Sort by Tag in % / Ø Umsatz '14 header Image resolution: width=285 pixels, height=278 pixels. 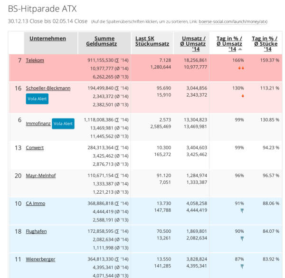(x=229, y=44)
